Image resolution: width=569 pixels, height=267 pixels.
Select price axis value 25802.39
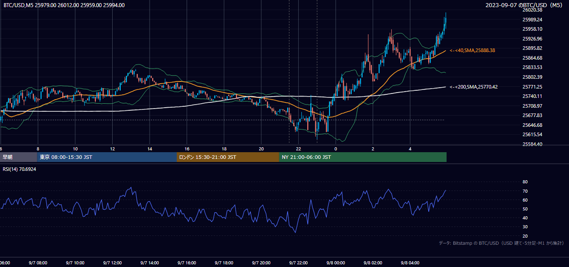click(532, 77)
